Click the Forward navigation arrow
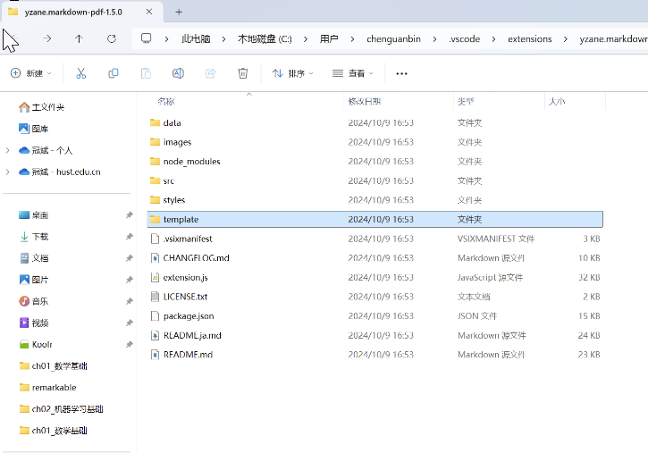Viewport: 648px width, 453px height. tap(47, 38)
